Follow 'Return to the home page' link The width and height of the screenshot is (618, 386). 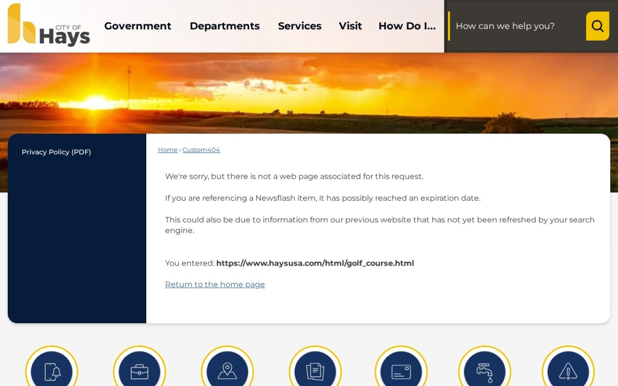point(215,285)
